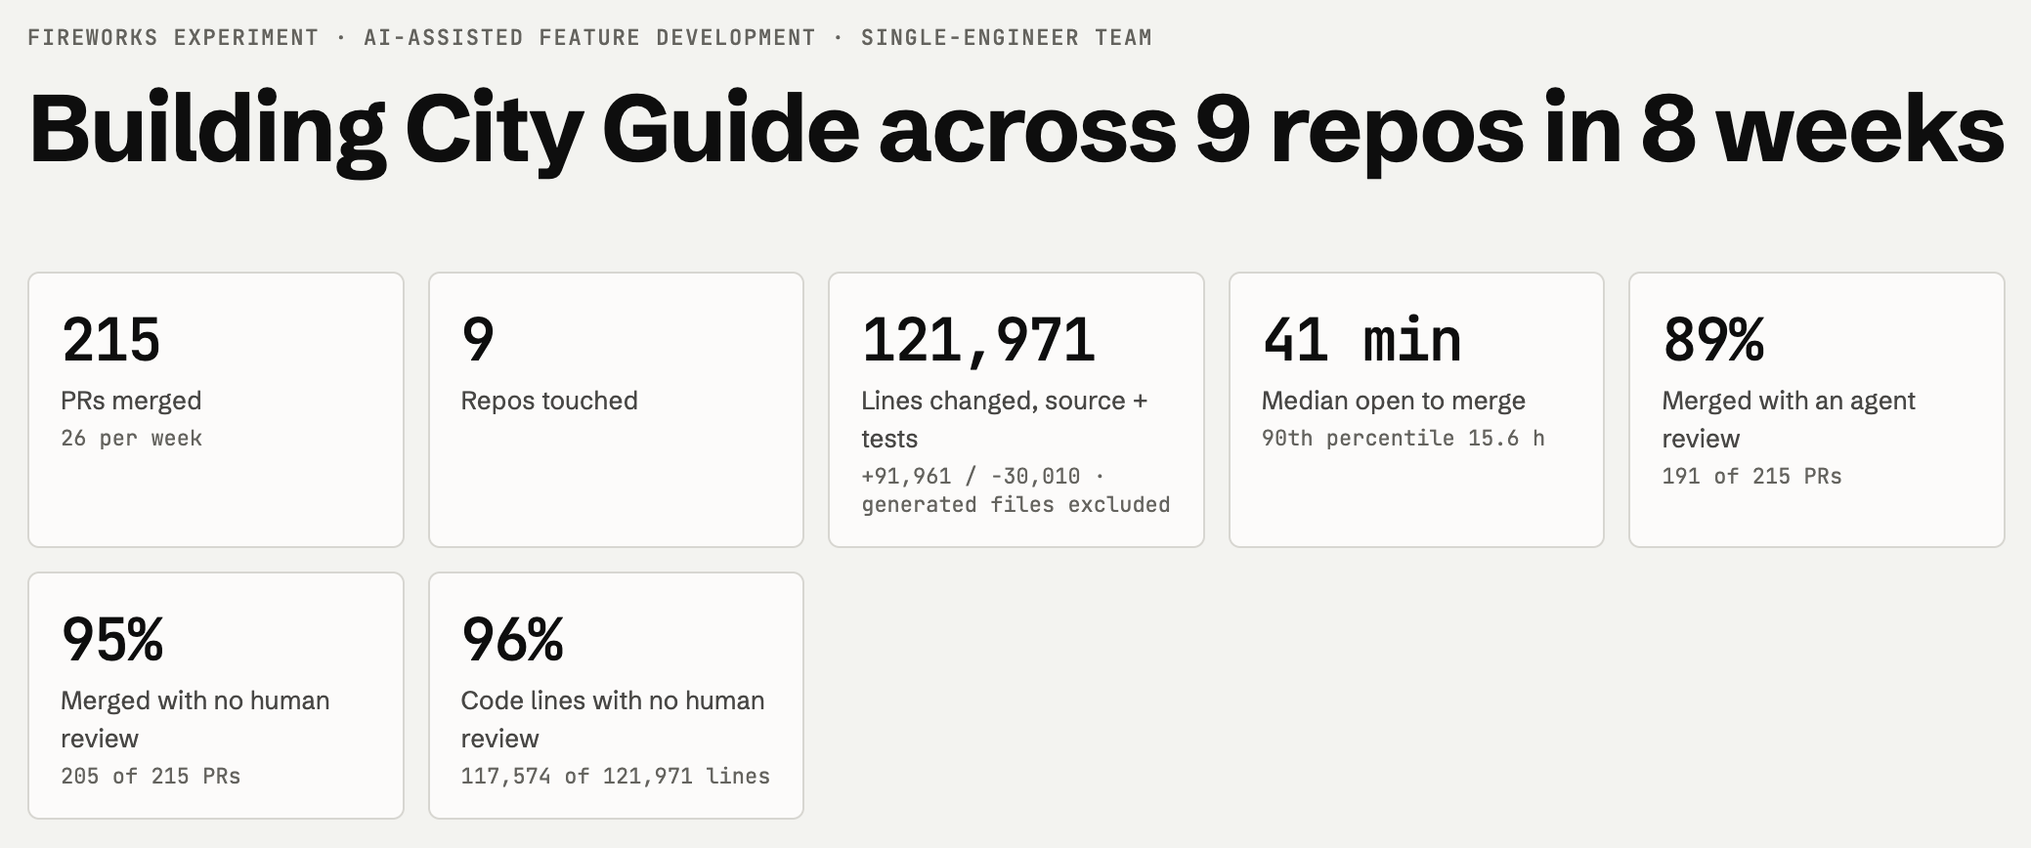Click the 95% no human review card
This screenshot has width=2031, height=848.
coord(216,696)
